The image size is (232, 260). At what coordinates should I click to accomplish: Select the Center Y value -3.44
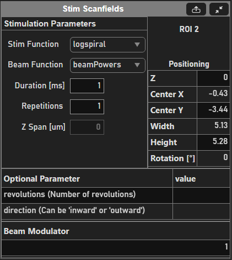pos(213,110)
